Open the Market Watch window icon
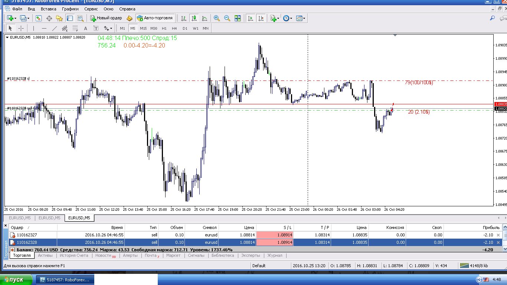 coord(38,18)
